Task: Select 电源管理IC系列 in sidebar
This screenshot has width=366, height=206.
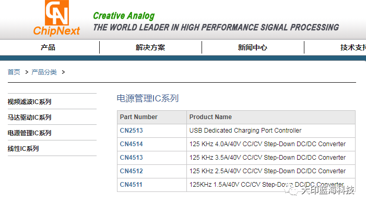Action: pos(29,133)
